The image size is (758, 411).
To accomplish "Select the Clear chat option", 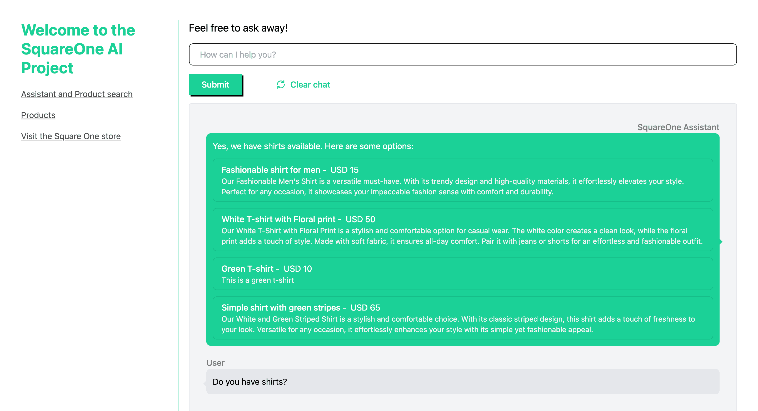I will (310, 85).
